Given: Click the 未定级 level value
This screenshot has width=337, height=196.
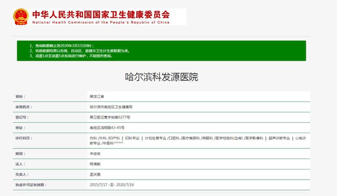Looking at the screenshot, I should [95, 154].
